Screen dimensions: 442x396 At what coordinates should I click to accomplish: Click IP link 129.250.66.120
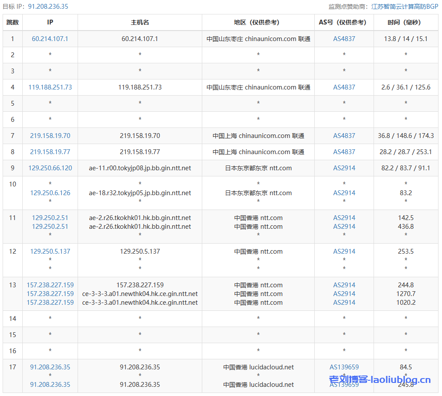[x=50, y=168]
